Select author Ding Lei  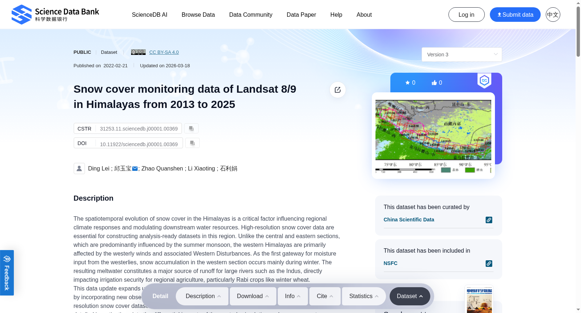coord(99,169)
